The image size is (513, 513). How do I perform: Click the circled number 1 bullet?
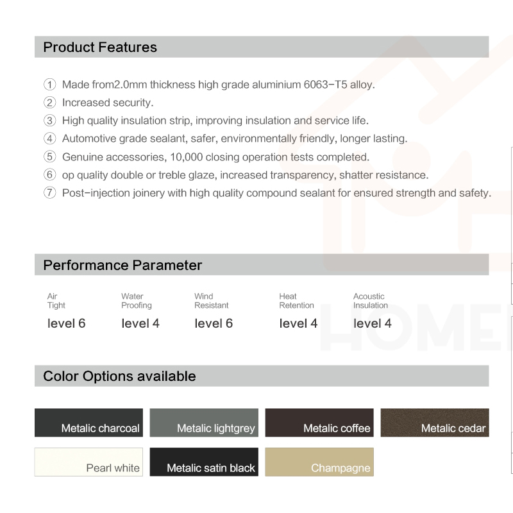[49, 85]
